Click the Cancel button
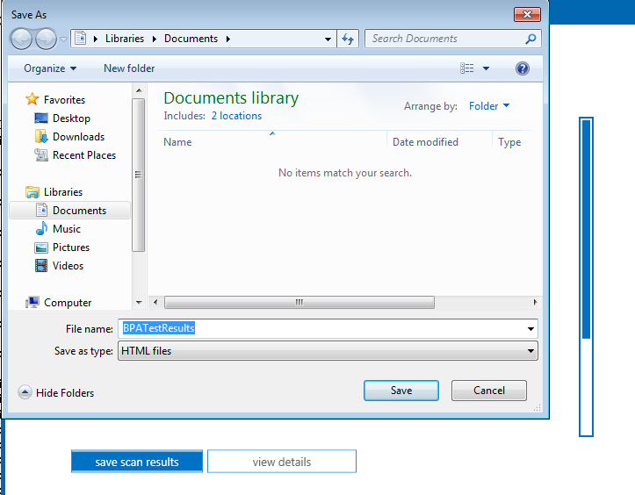Screen dimensions: 635x495 click(489, 391)
